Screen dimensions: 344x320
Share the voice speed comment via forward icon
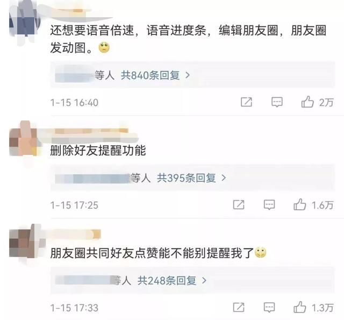246,102
